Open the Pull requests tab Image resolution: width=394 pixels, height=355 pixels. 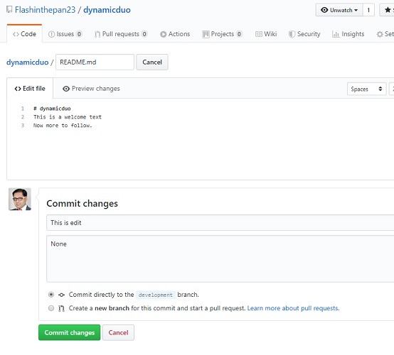pos(121,34)
